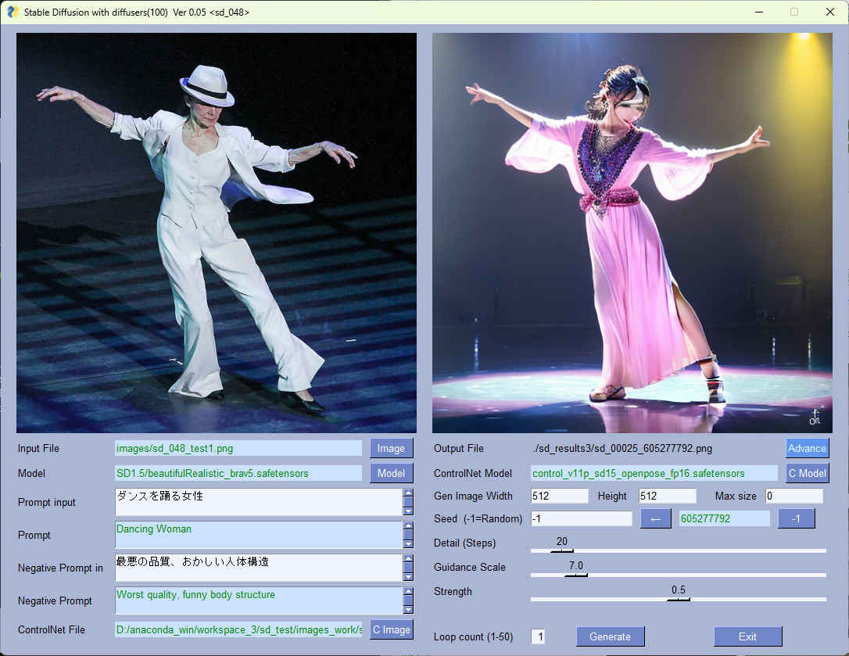Click the Model selection button

pyautogui.click(x=391, y=473)
